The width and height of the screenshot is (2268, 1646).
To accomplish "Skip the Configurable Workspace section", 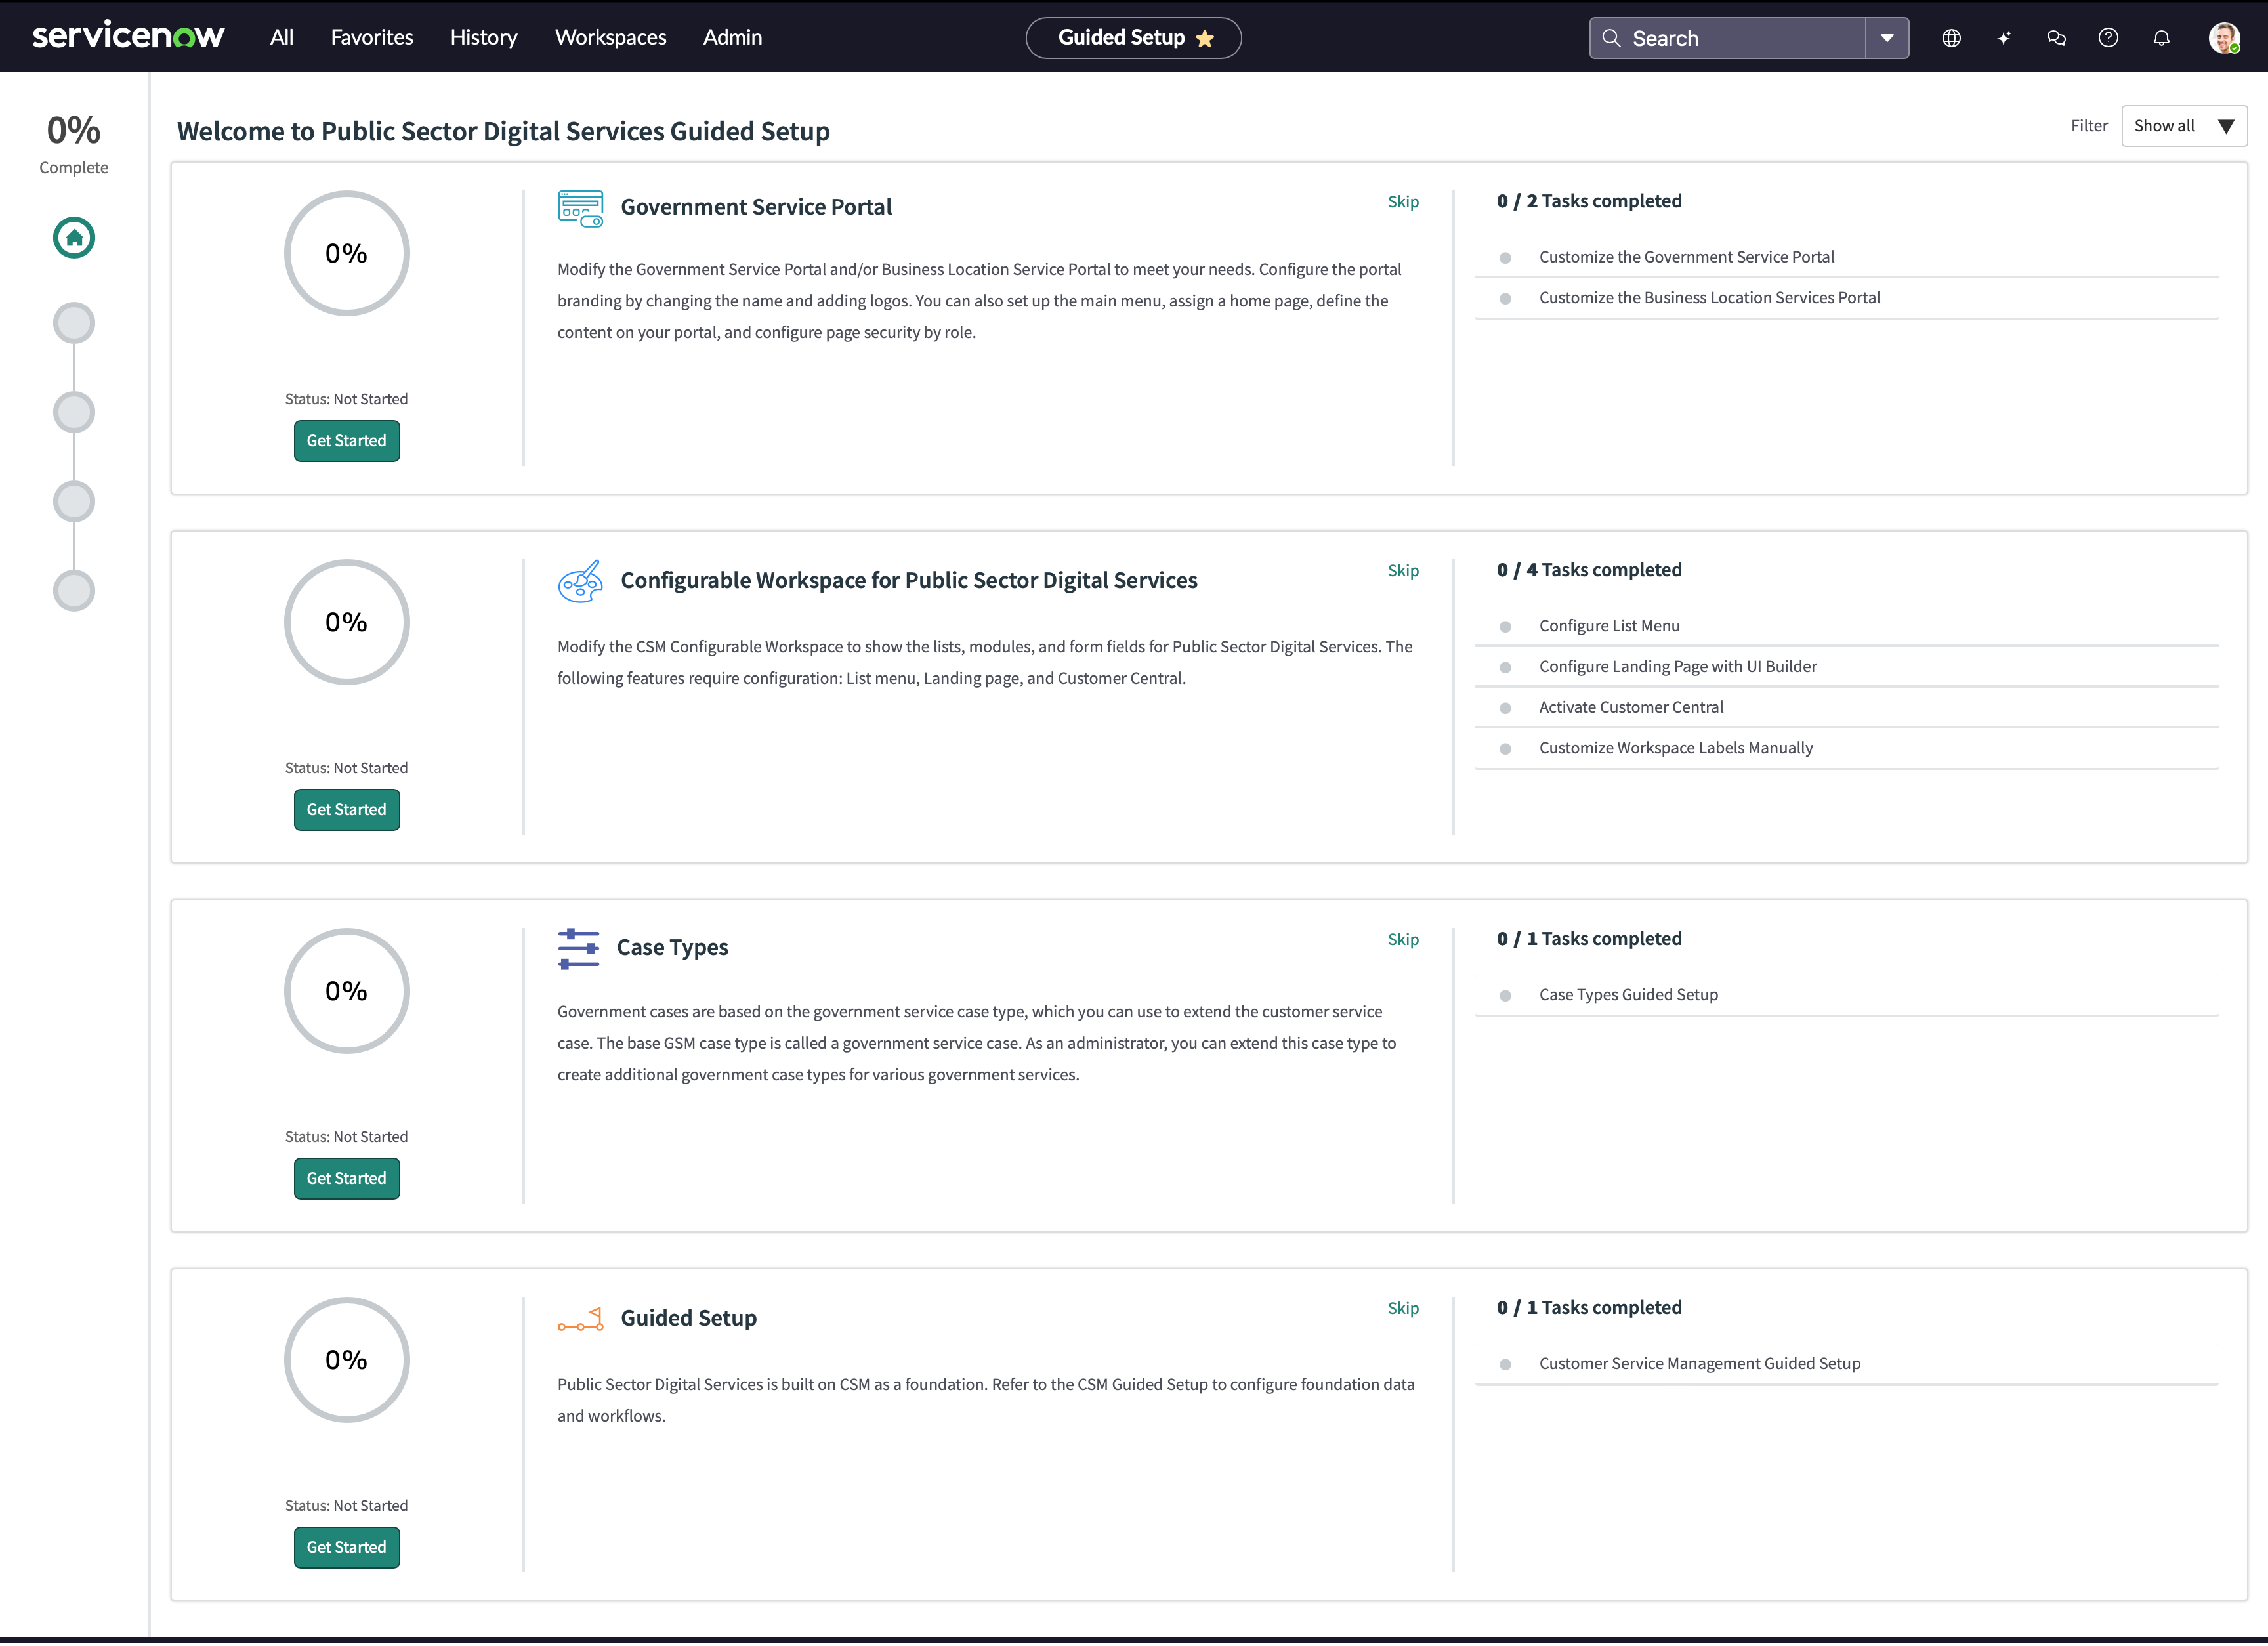I will coord(1403,571).
